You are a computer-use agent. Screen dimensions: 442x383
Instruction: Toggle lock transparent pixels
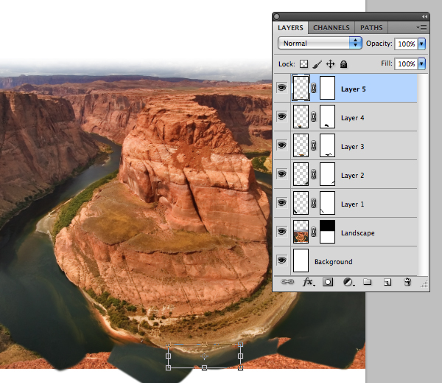[304, 63]
